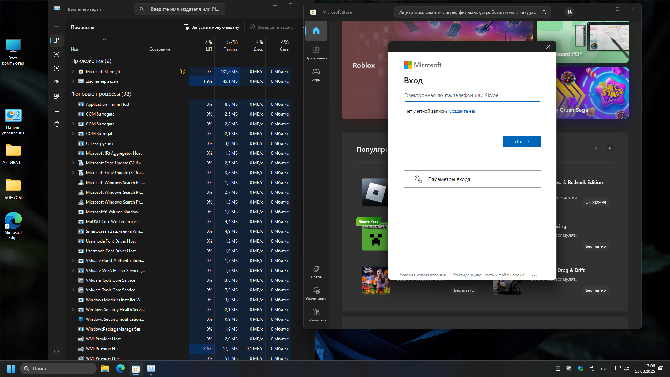Open Details icon in Task Manager sidebar
The height and width of the screenshot is (377, 670).
(57, 110)
